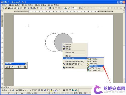Click the Open folder icon
The height and width of the screenshot is (95, 126).
tap(6, 8)
